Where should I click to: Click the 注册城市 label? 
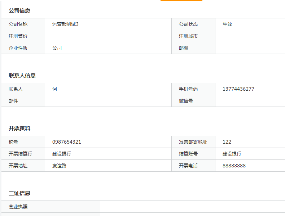coord(188,36)
